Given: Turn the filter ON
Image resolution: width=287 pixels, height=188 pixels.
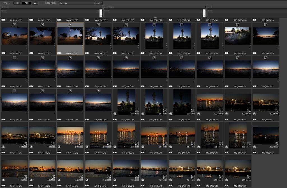Looking at the screenshot, I should (18, 3).
